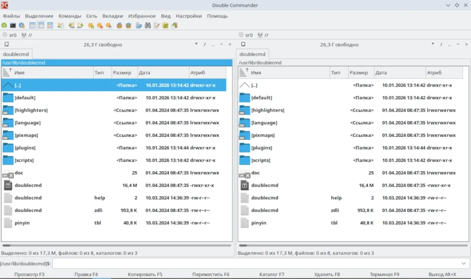
Task: Click Переместить F6 button
Action: tap(211, 274)
